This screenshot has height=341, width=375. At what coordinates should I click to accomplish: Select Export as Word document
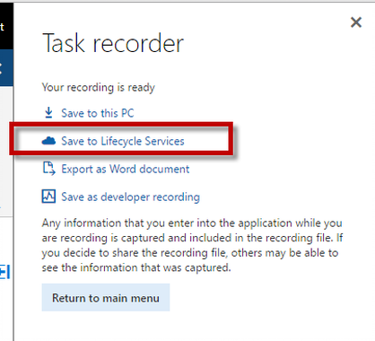pyautogui.click(x=126, y=169)
